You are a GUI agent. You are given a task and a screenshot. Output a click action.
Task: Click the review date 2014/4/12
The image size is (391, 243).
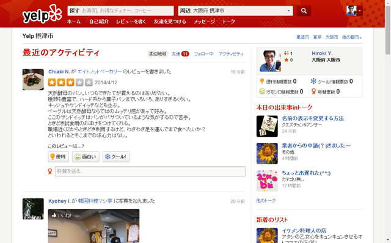point(106,82)
